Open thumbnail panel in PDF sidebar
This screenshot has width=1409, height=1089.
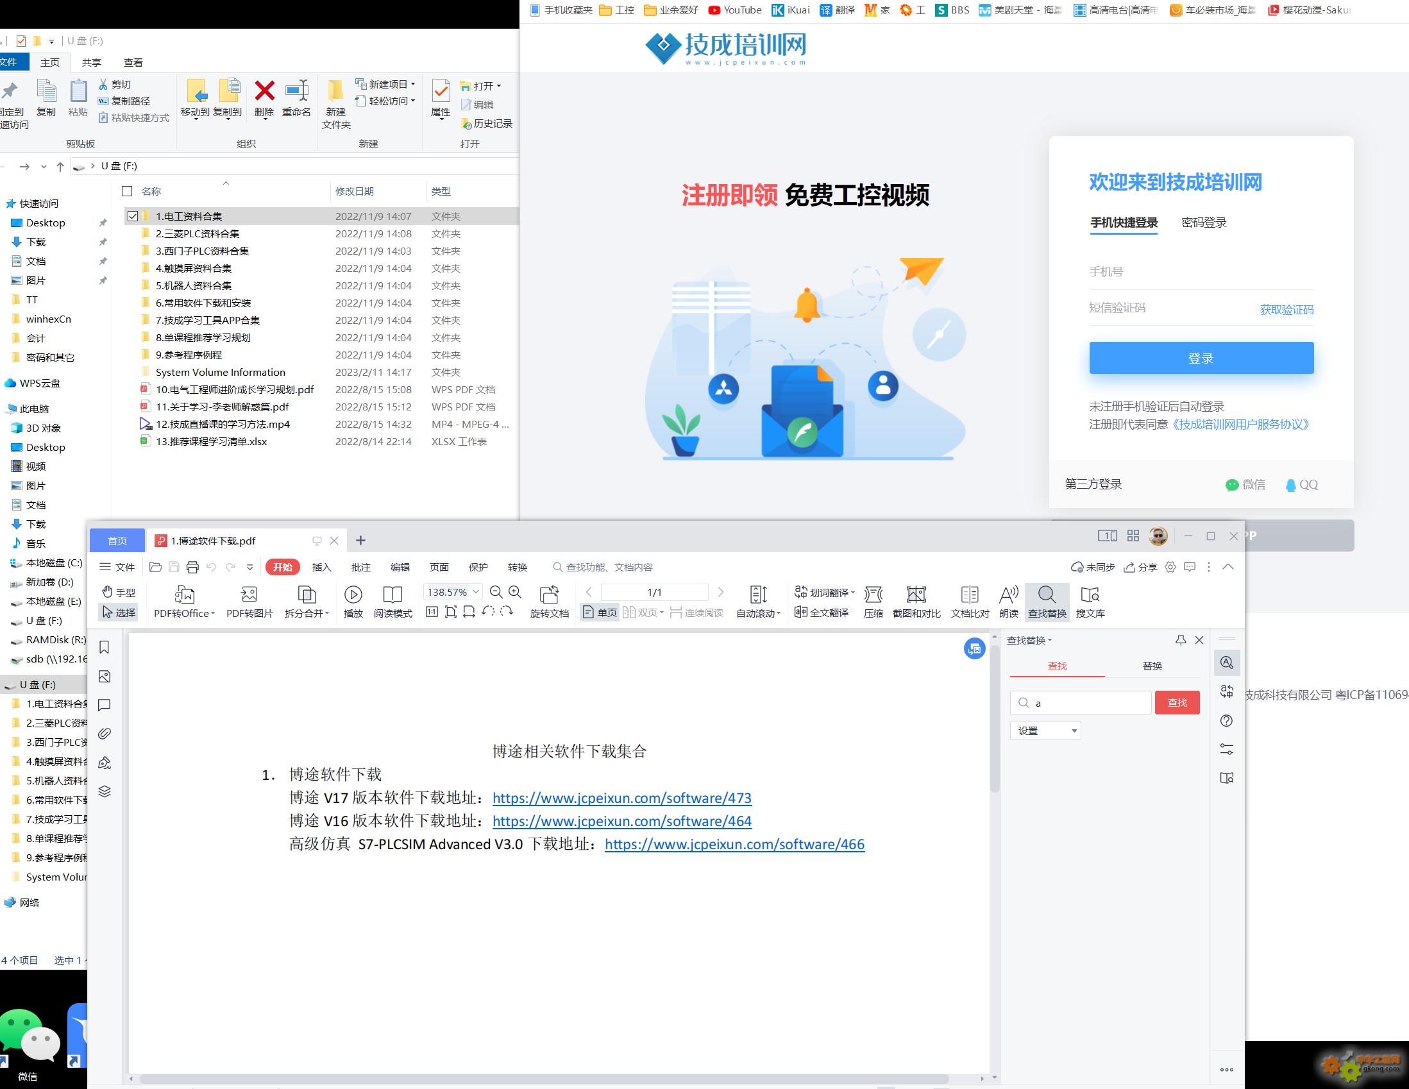[105, 677]
